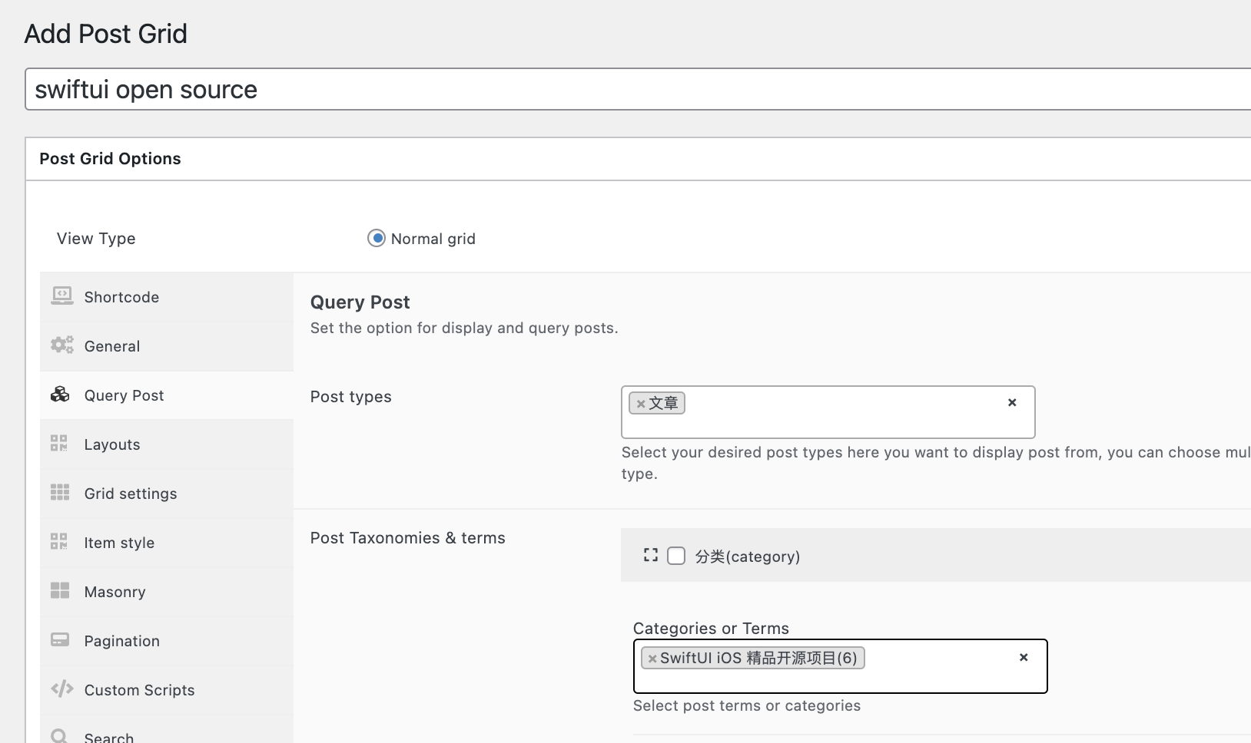Click the Post types label
Image resolution: width=1251 pixels, height=743 pixels.
tap(351, 397)
